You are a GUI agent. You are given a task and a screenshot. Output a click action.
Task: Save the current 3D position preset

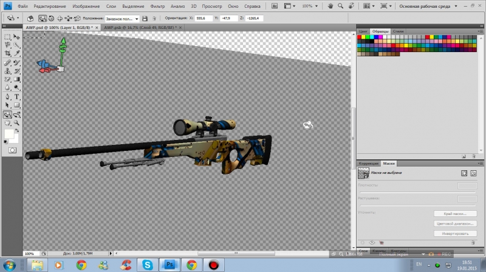145,19
